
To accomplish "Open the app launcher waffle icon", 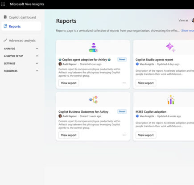I will pos(3,4).
